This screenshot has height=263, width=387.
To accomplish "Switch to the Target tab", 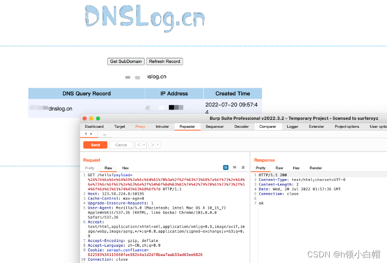I will click(119, 126).
